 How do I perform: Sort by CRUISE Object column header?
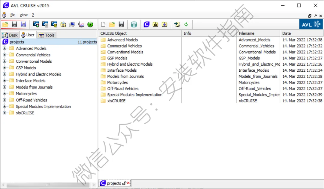(140, 33)
